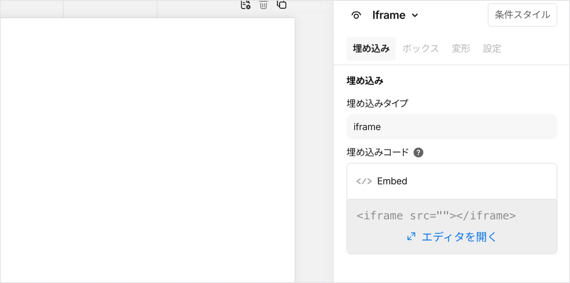Click the iframe src code text area
This screenshot has height=283, width=570.
(x=436, y=215)
